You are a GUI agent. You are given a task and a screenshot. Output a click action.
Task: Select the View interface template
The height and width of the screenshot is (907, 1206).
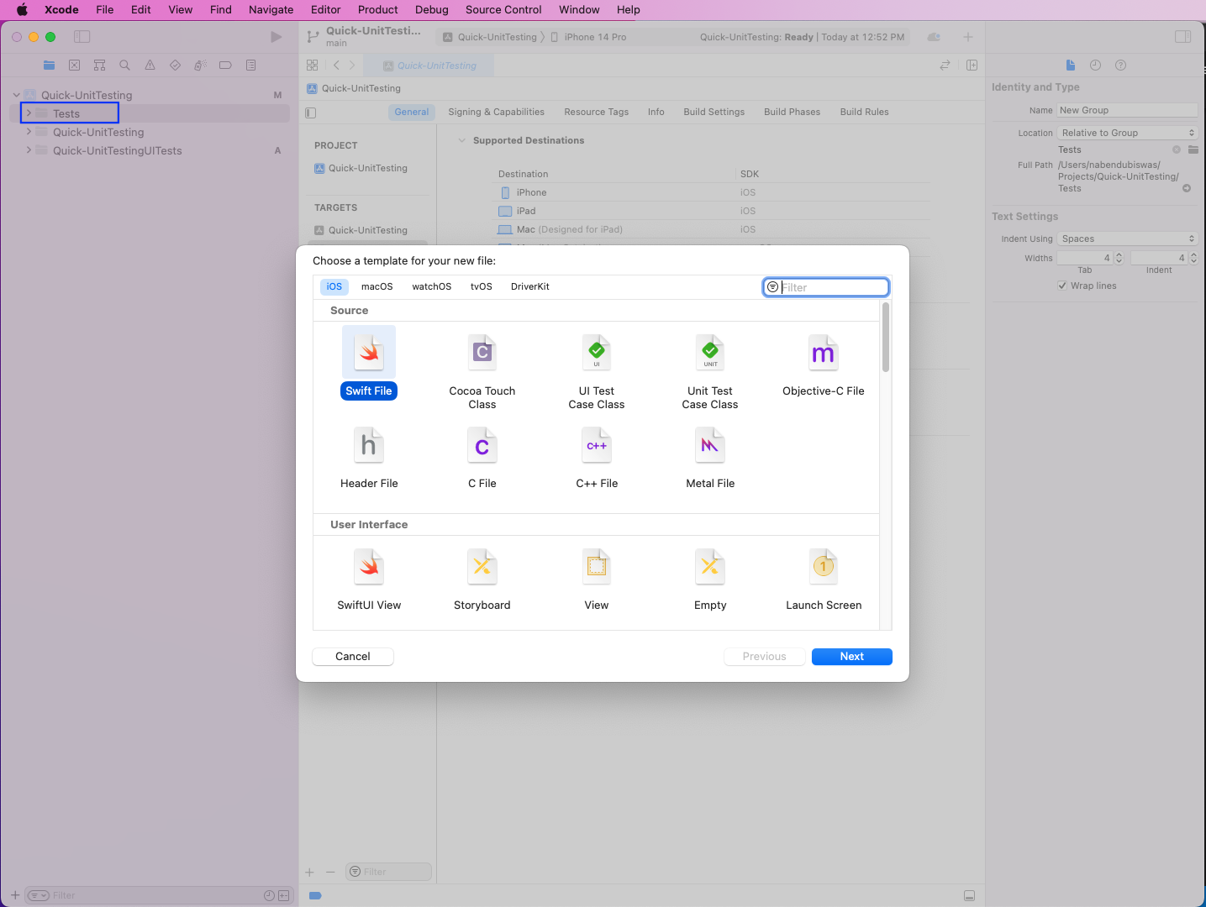click(597, 579)
